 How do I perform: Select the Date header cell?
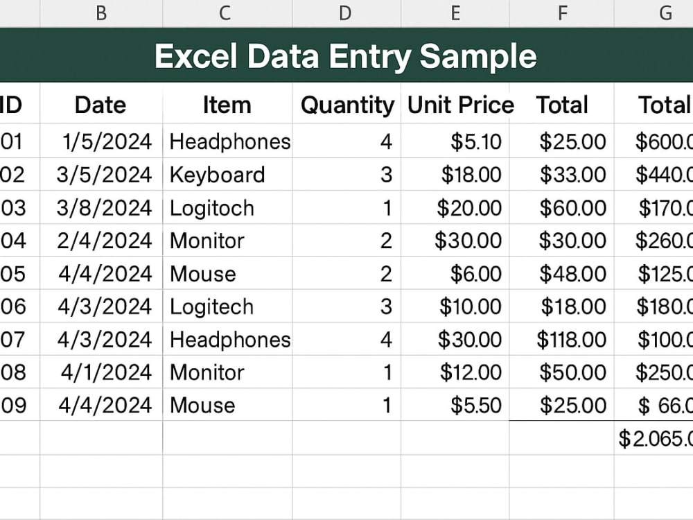pyautogui.click(x=101, y=104)
